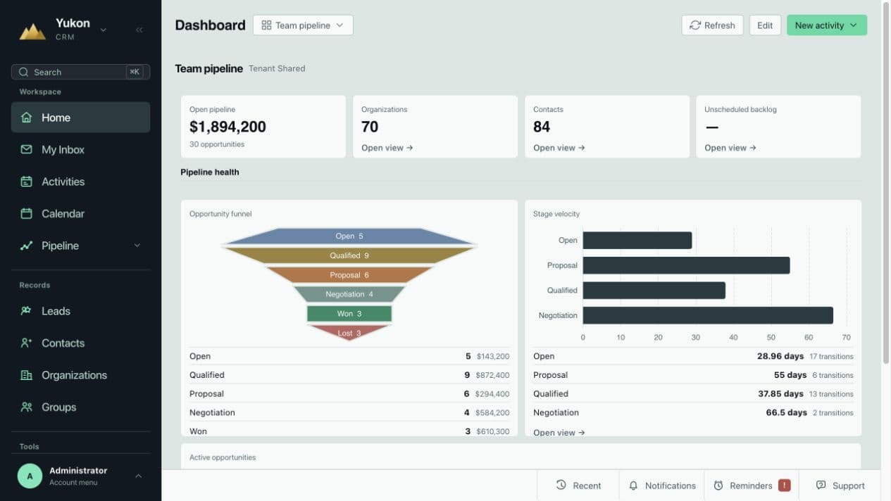Viewport: 891px width, 501px height.
Task: Navigate to Groups records
Action: pos(80,407)
